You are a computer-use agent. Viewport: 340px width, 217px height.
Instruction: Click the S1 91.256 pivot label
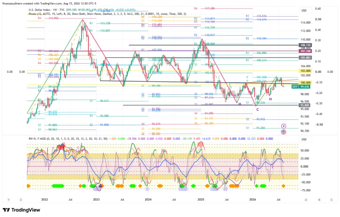tap(256, 128)
